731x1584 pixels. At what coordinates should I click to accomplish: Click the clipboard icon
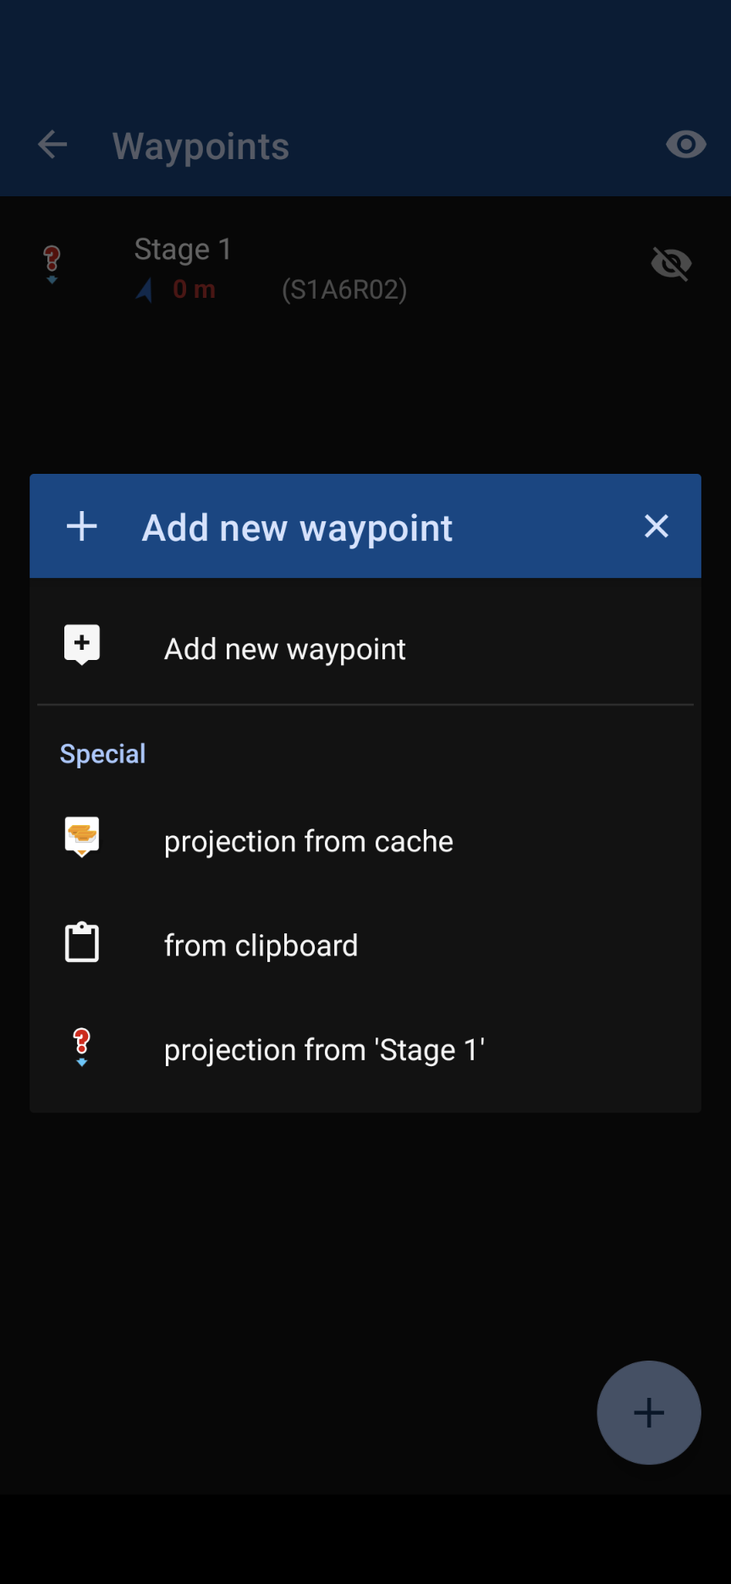(x=82, y=942)
